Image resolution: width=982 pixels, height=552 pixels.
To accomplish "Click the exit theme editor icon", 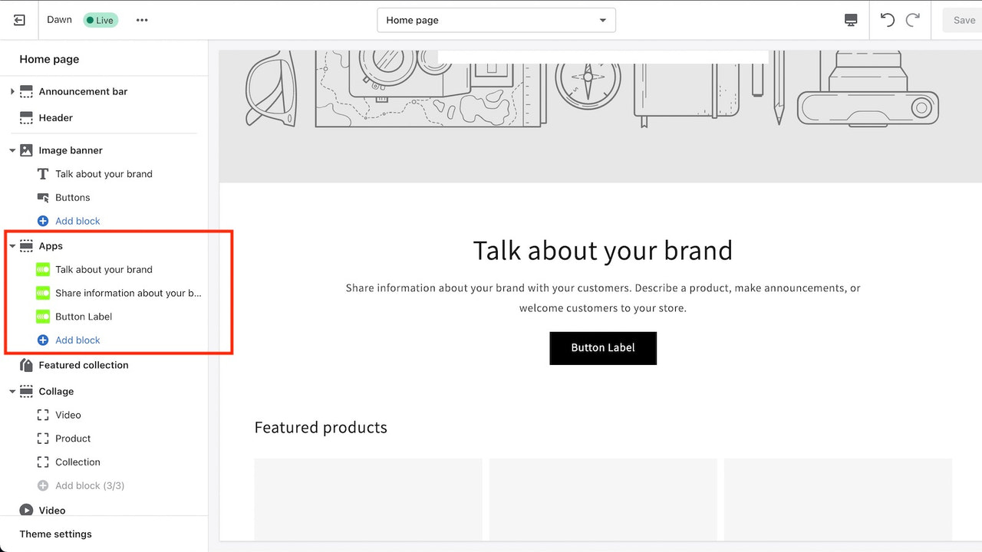I will tap(19, 19).
